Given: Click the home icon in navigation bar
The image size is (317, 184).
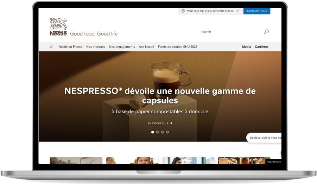Looking at the screenshot, I should coord(52,47).
